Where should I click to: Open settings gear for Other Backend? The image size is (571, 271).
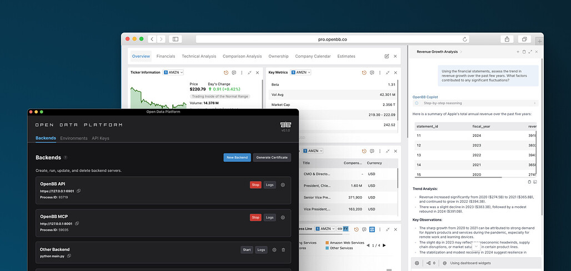[274, 250]
